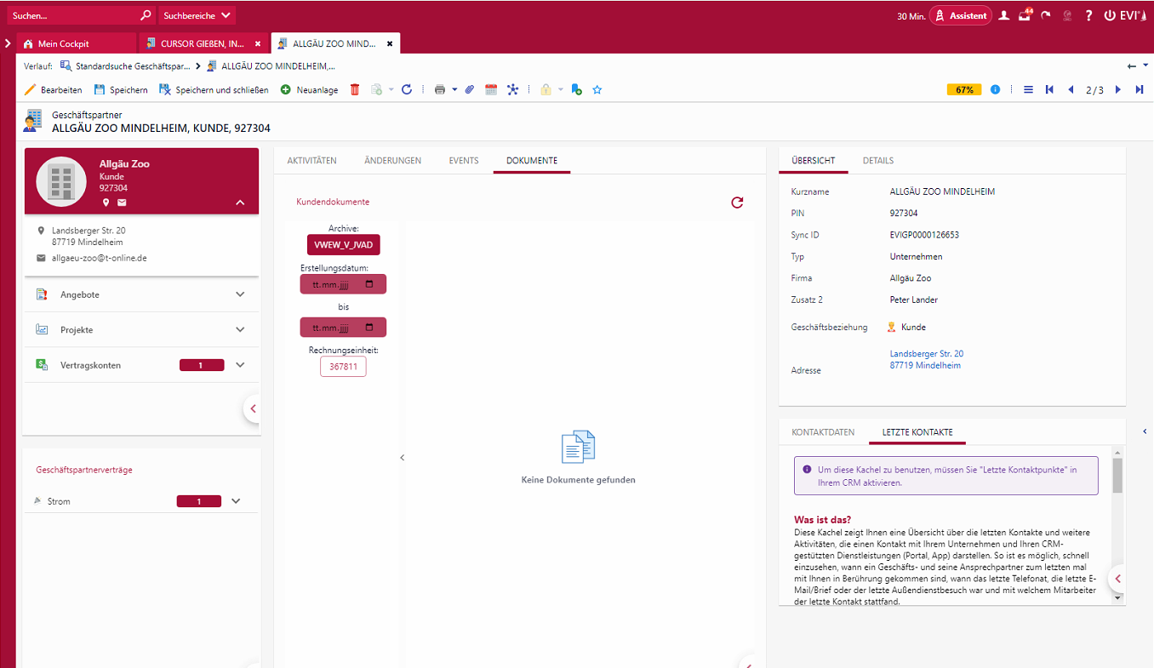Click the first Erstellungsdatum date field
The image size is (1154, 668).
[343, 284]
